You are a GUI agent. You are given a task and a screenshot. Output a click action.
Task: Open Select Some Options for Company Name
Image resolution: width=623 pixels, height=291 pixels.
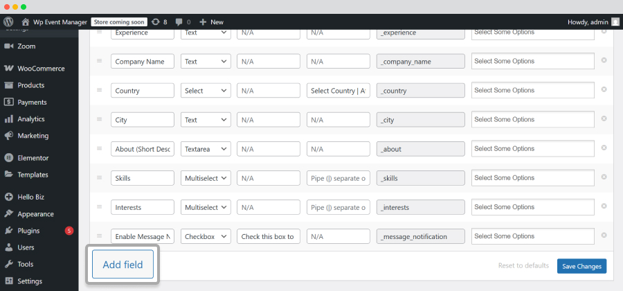pos(533,61)
